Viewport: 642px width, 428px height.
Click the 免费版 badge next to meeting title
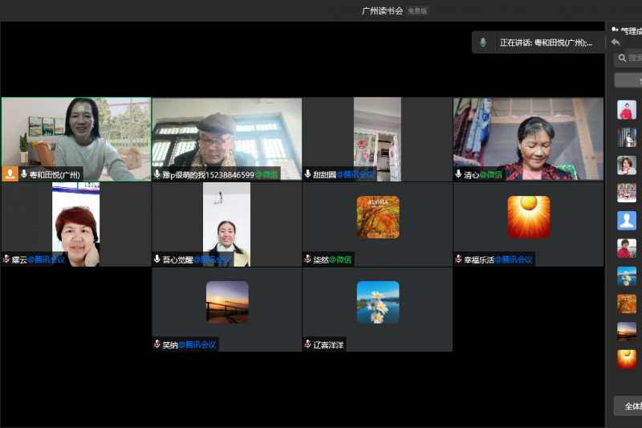[417, 11]
